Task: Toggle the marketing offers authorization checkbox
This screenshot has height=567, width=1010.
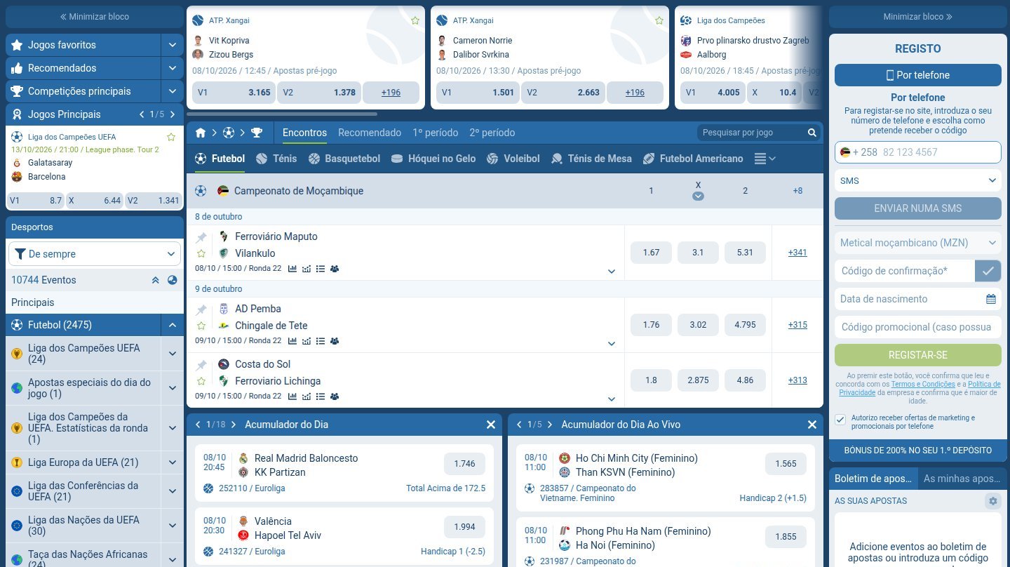Action: point(840,420)
